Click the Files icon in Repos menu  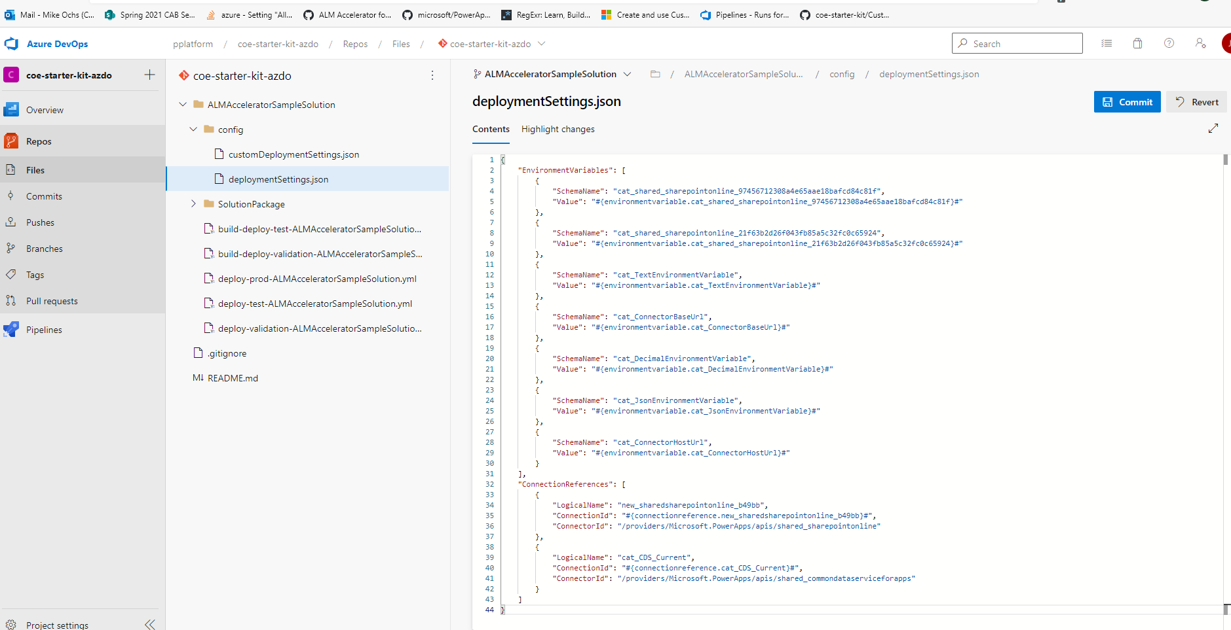(10, 169)
